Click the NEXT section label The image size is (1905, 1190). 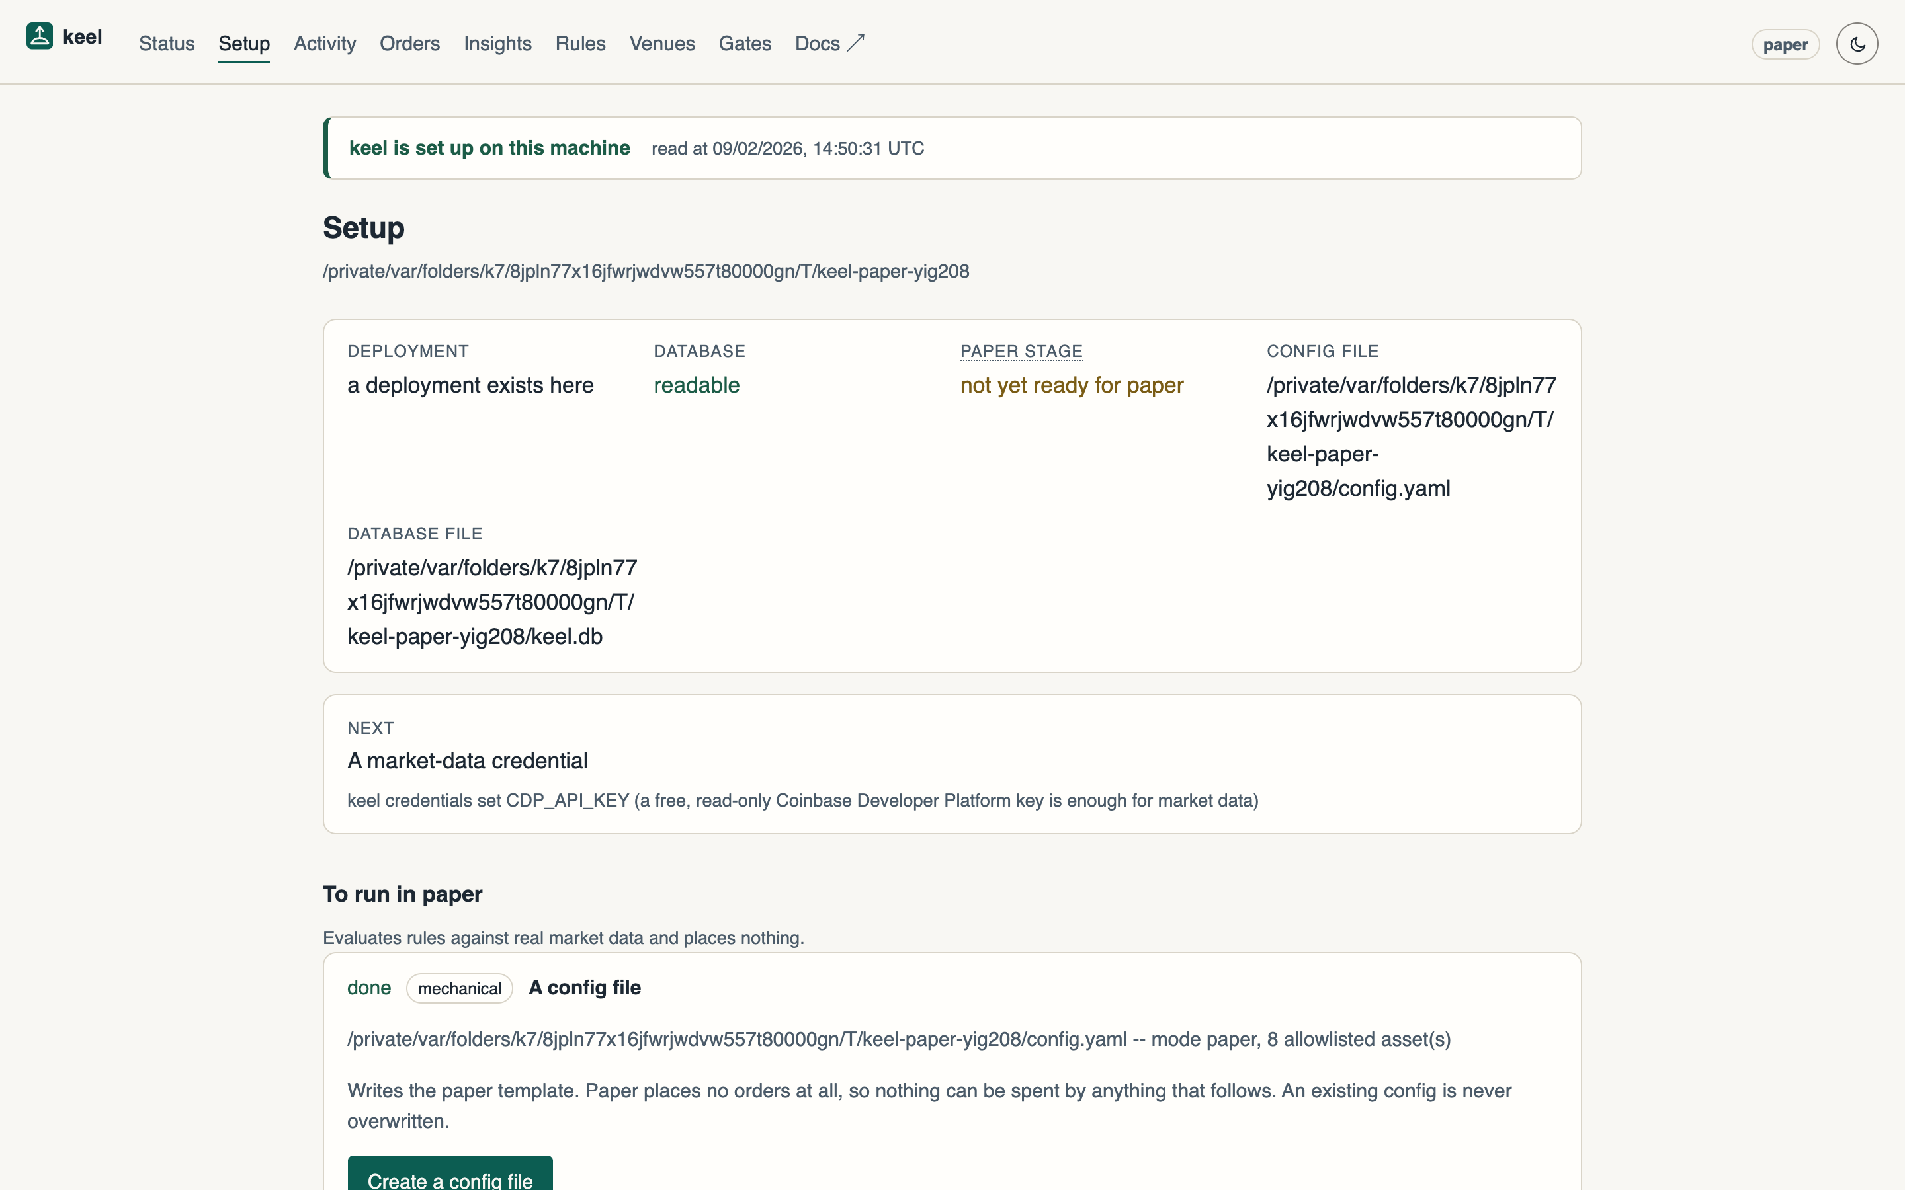(371, 728)
